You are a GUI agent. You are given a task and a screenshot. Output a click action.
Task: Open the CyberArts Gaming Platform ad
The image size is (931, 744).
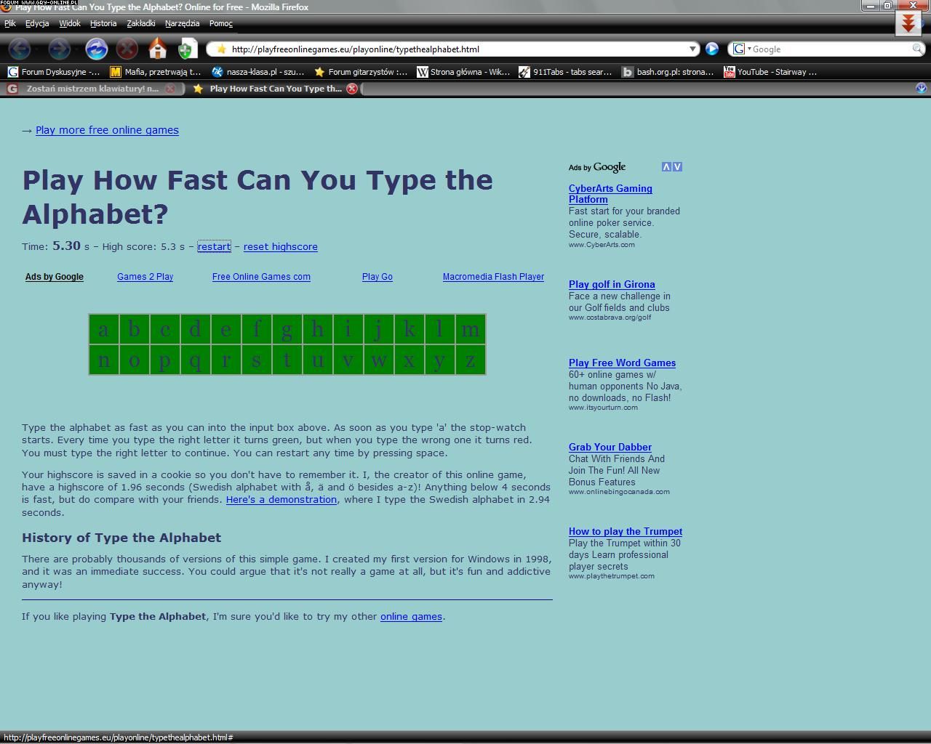point(610,194)
